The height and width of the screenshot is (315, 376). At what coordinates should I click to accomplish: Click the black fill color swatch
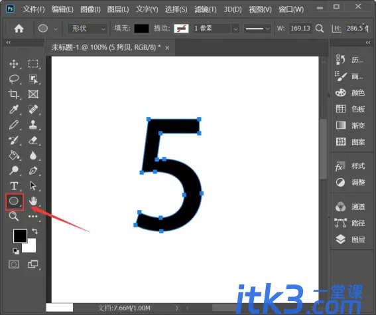[141, 29]
